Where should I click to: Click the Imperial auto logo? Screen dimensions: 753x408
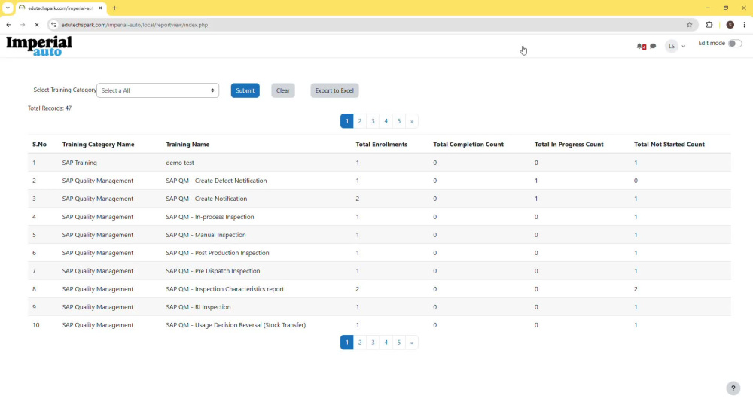pos(39,46)
